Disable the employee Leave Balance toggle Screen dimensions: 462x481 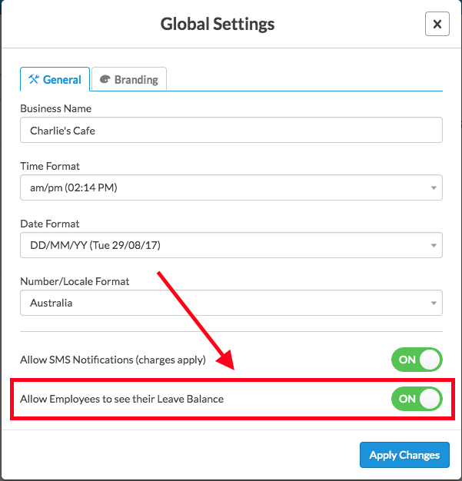(417, 399)
